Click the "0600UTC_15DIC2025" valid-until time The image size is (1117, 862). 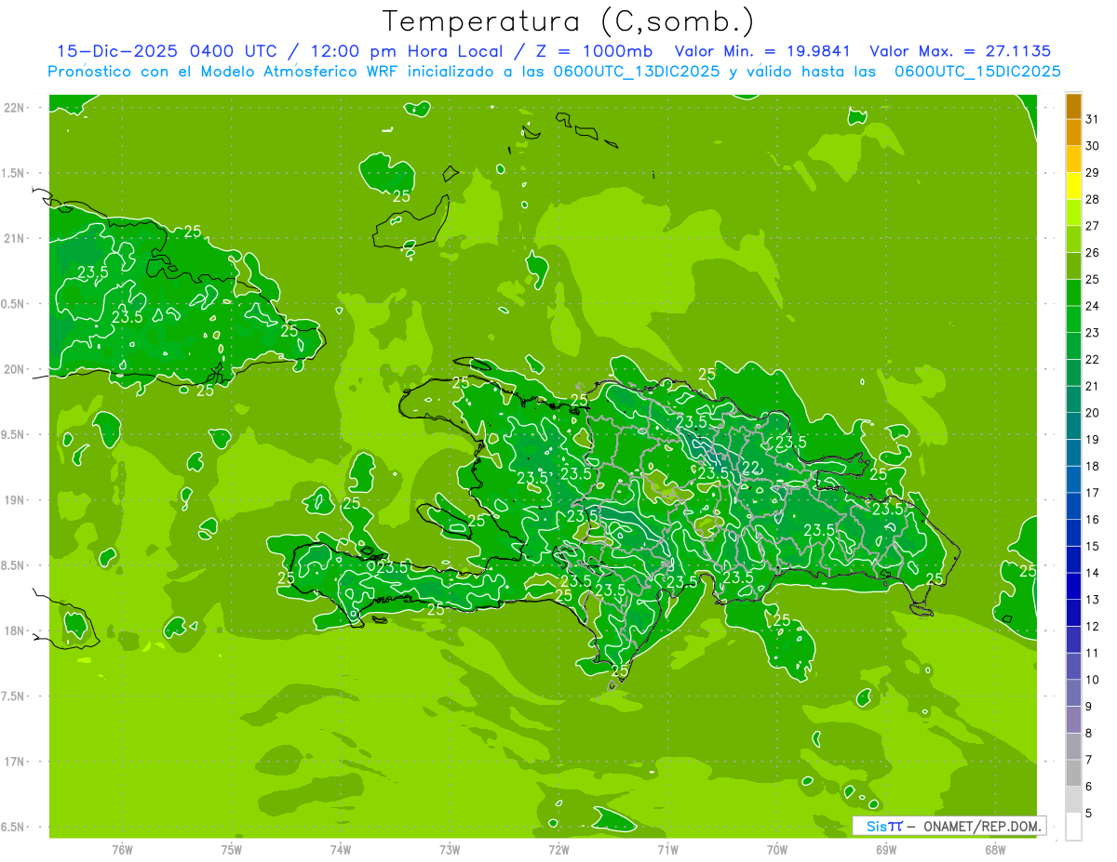click(x=978, y=72)
